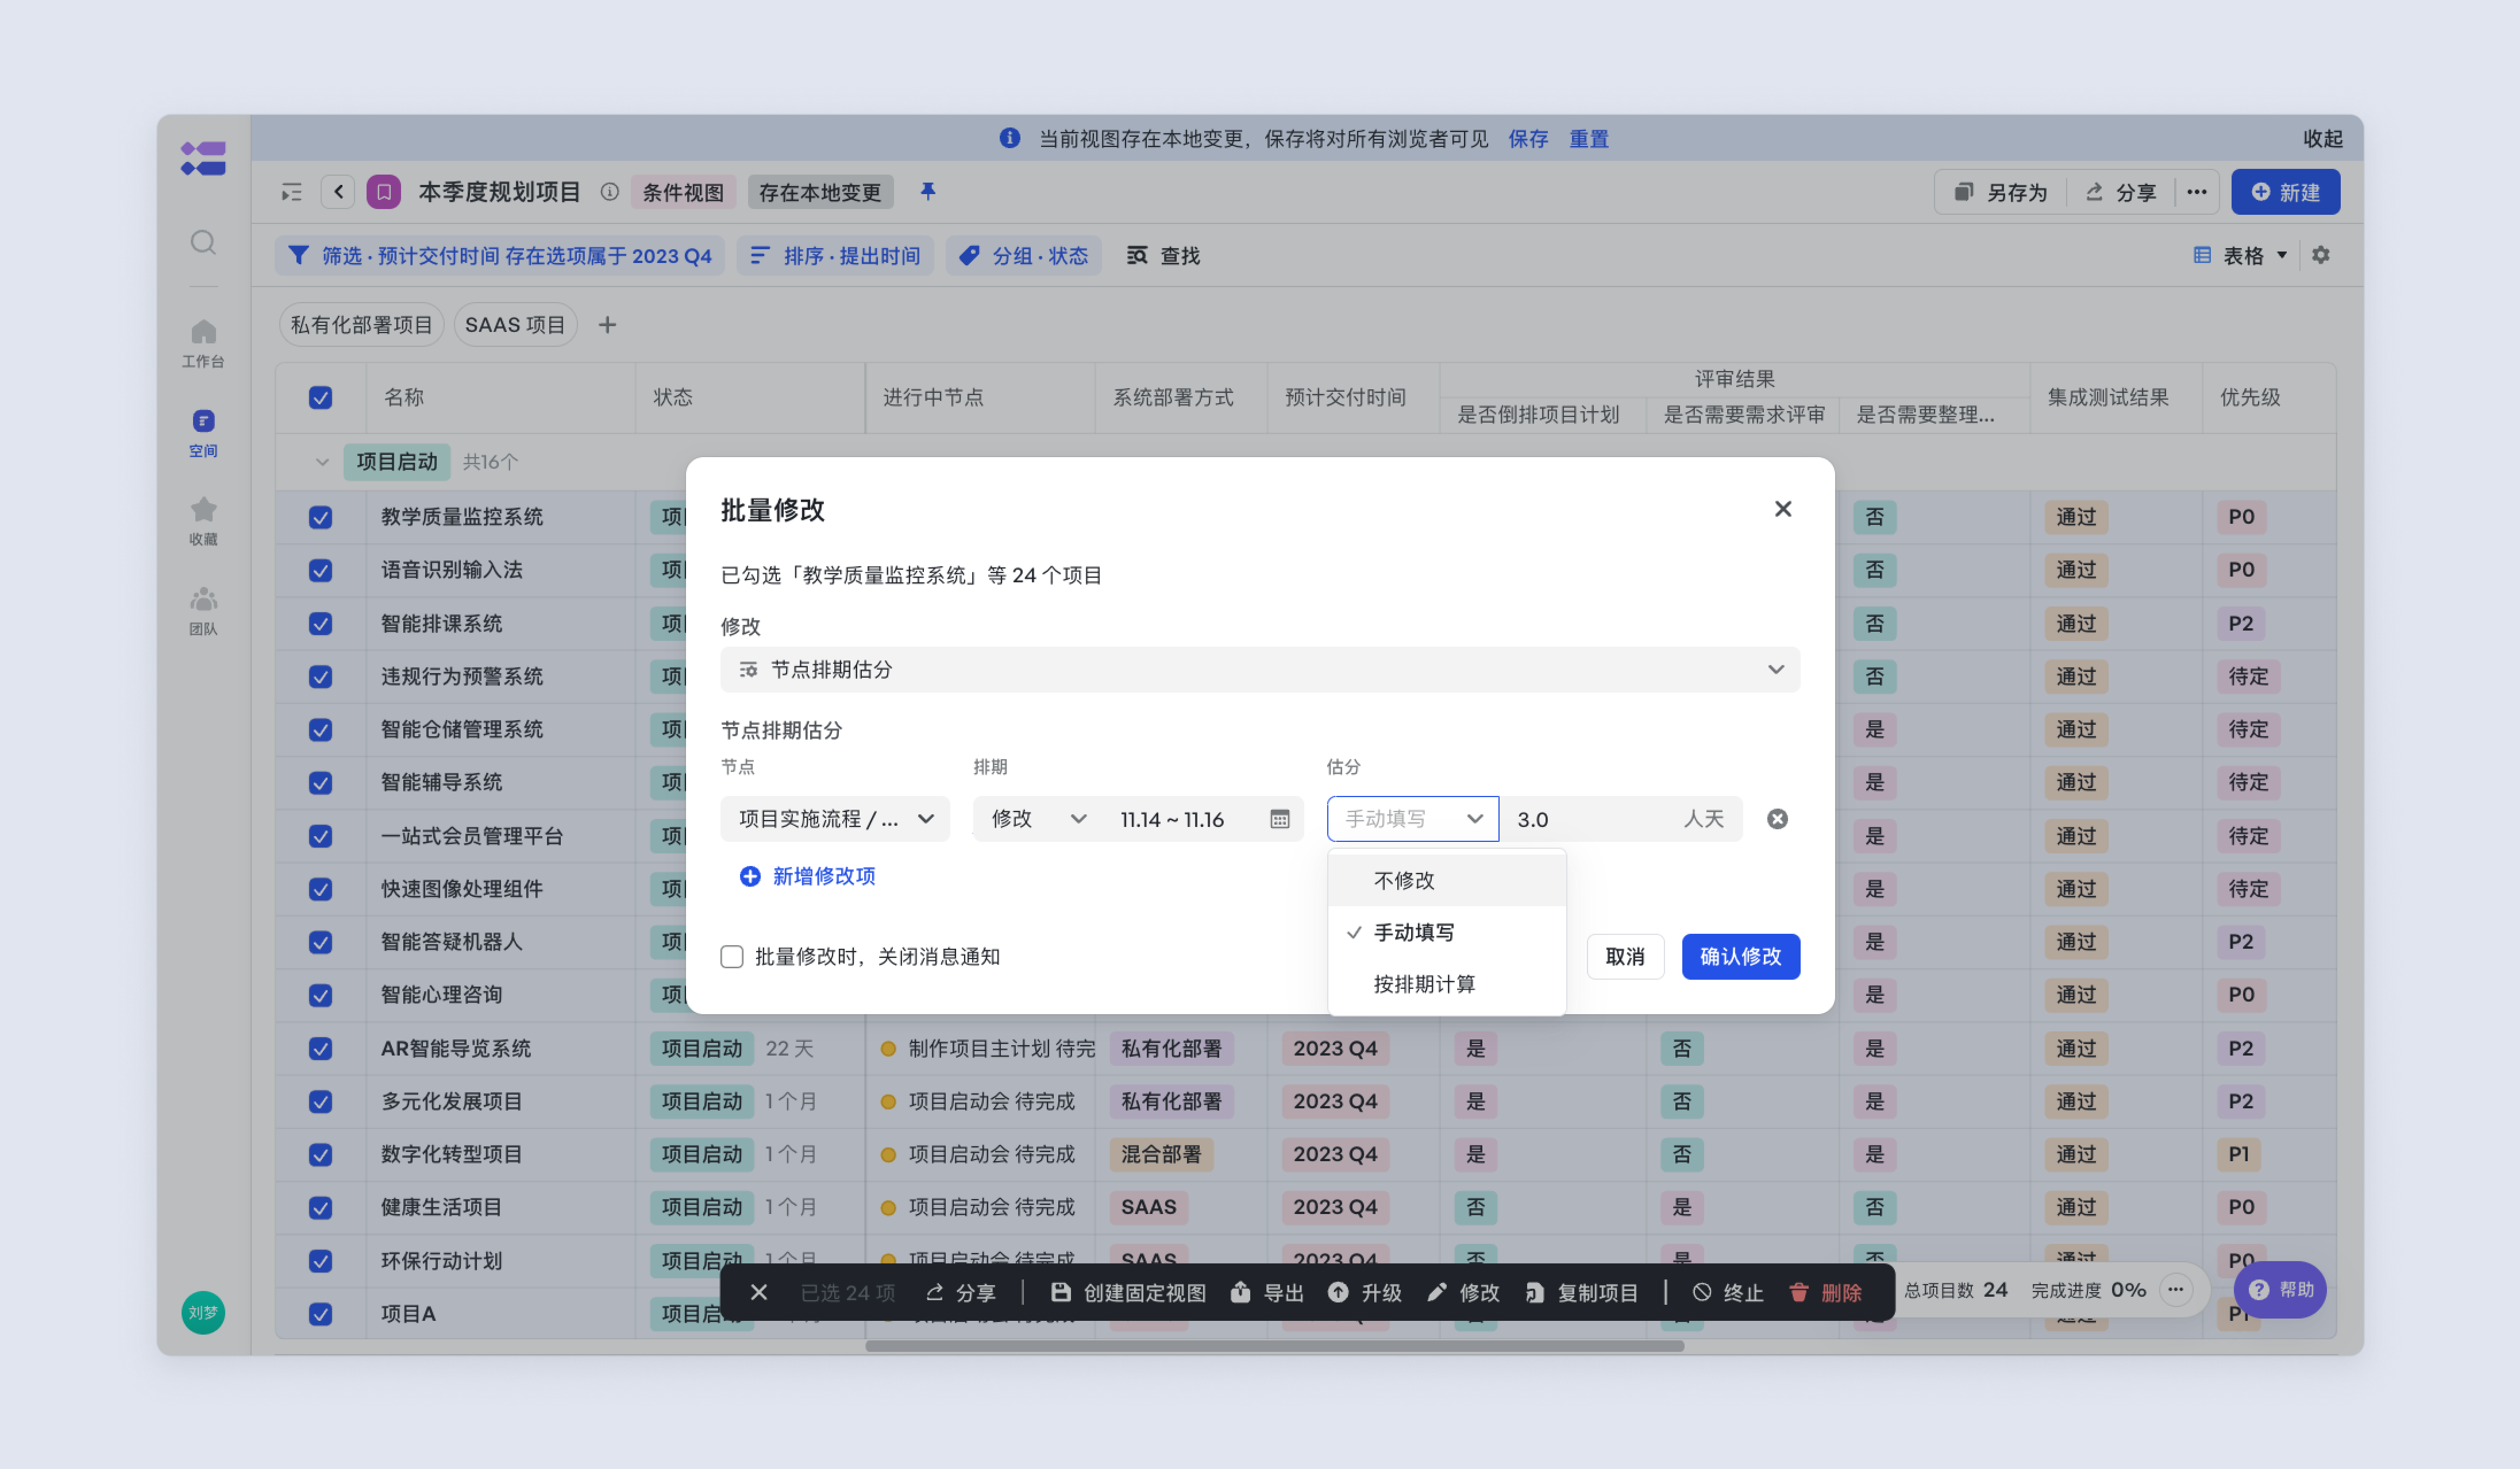Click 终止 in the bottom action bar

(1727, 1292)
